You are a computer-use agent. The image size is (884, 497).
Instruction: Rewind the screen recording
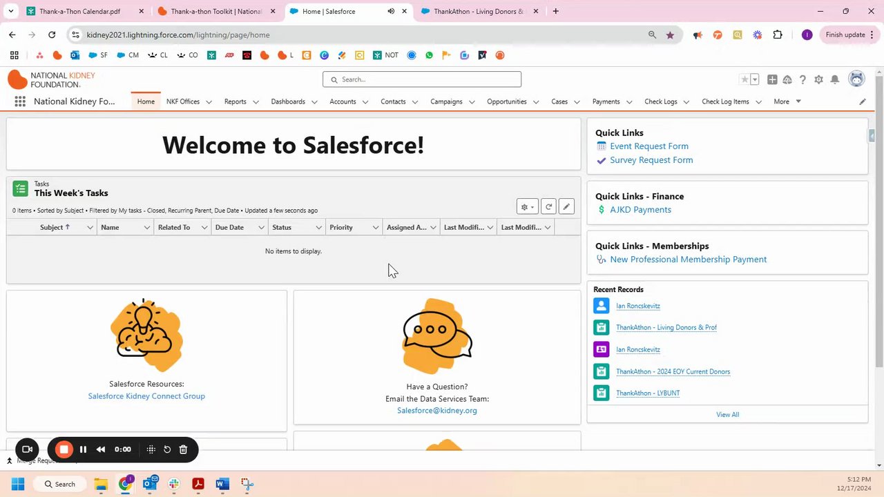[x=101, y=449]
